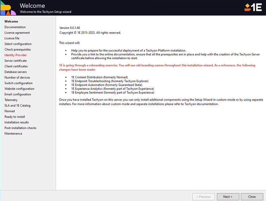The width and height of the screenshot is (266, 201).
Task: Click the Close button at bottom
Action: pos(252,197)
